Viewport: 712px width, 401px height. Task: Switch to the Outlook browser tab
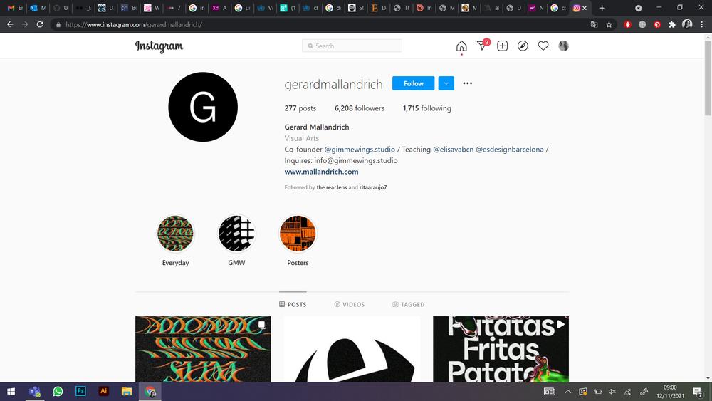(x=38, y=8)
